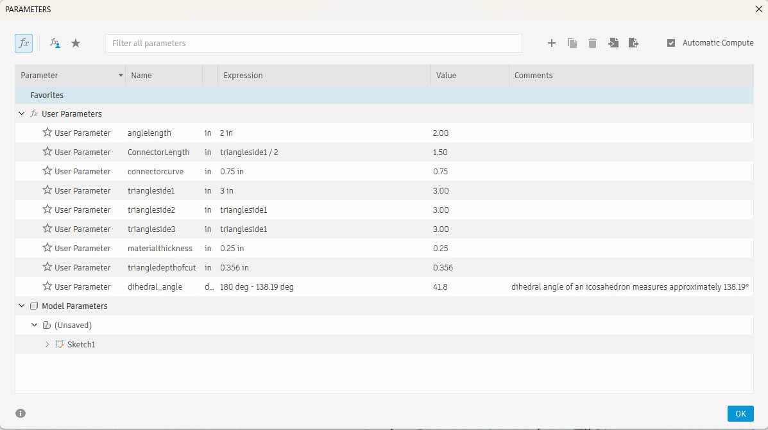Click the import parameters icon
768x430 pixels.
pyautogui.click(x=613, y=43)
